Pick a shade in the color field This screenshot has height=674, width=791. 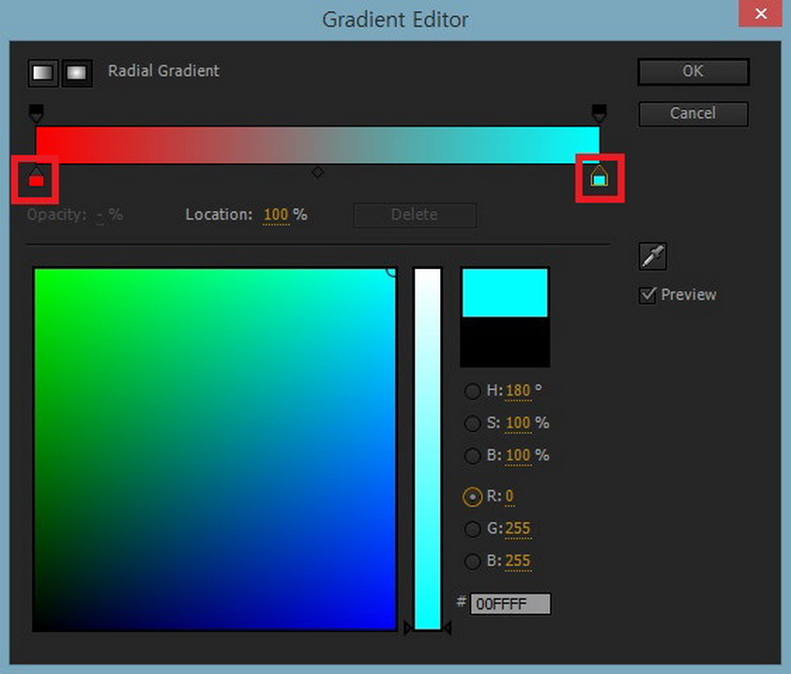216,450
